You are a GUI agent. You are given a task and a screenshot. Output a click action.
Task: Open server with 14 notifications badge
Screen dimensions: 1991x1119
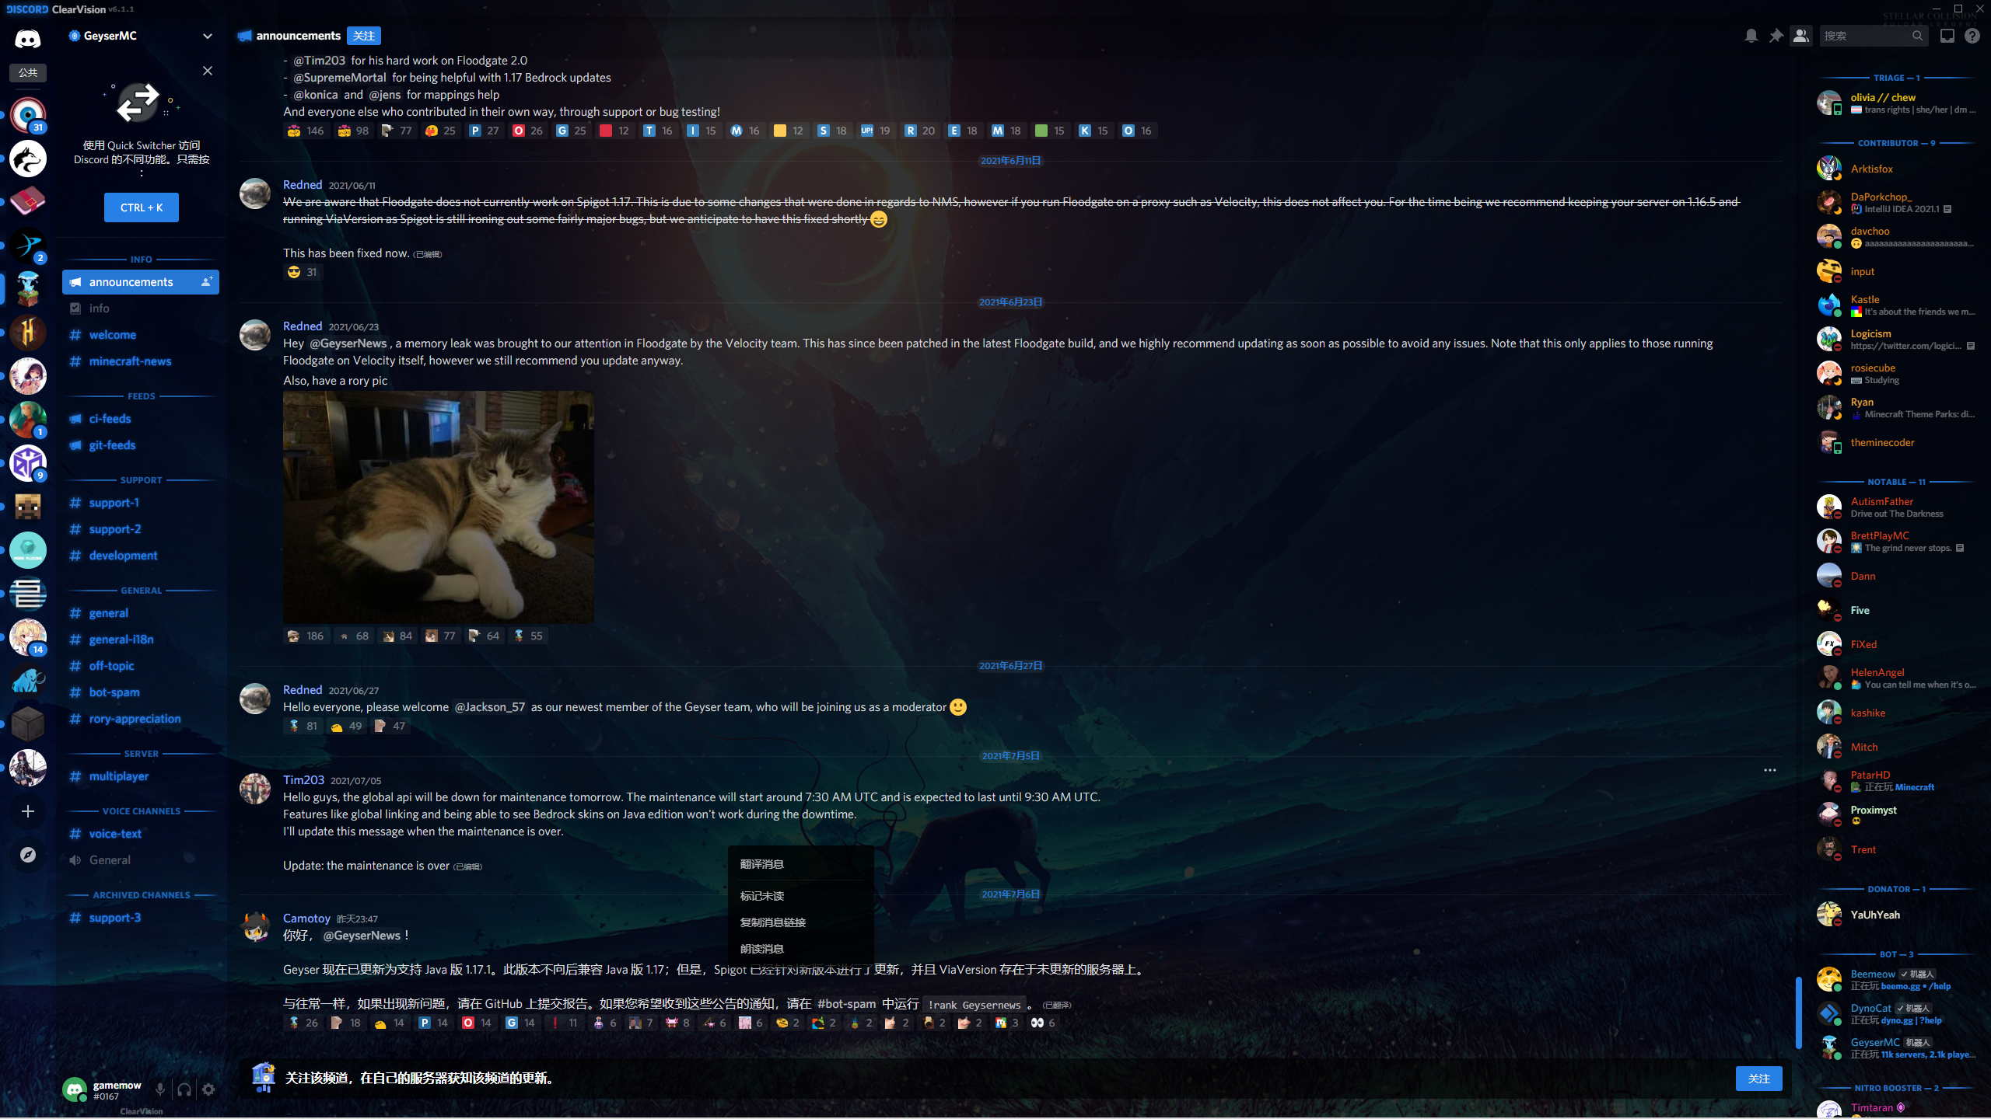[28, 637]
